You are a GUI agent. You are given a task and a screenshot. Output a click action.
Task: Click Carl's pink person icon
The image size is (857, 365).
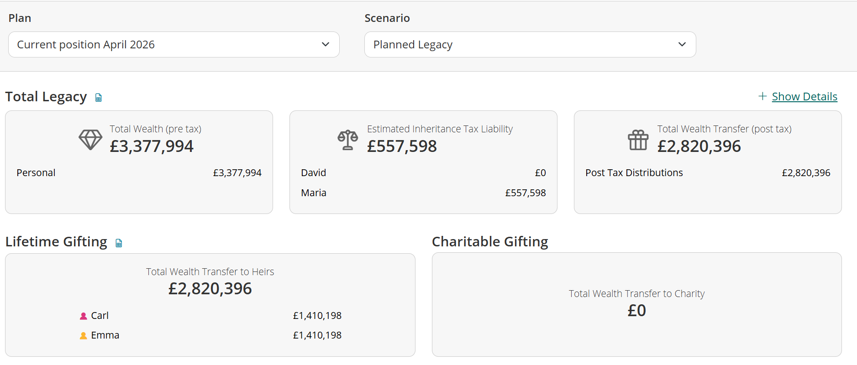point(83,316)
